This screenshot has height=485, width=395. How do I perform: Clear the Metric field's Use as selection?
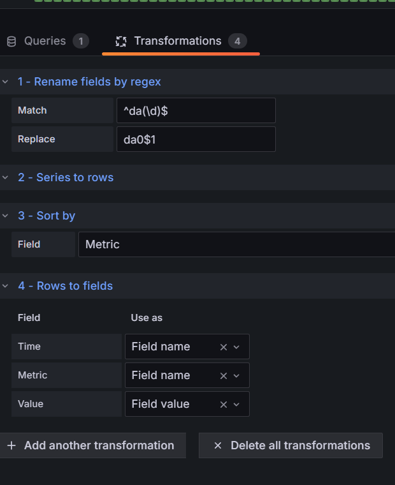pos(224,376)
